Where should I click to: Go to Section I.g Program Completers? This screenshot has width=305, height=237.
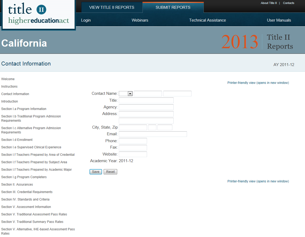[x=24, y=177]
